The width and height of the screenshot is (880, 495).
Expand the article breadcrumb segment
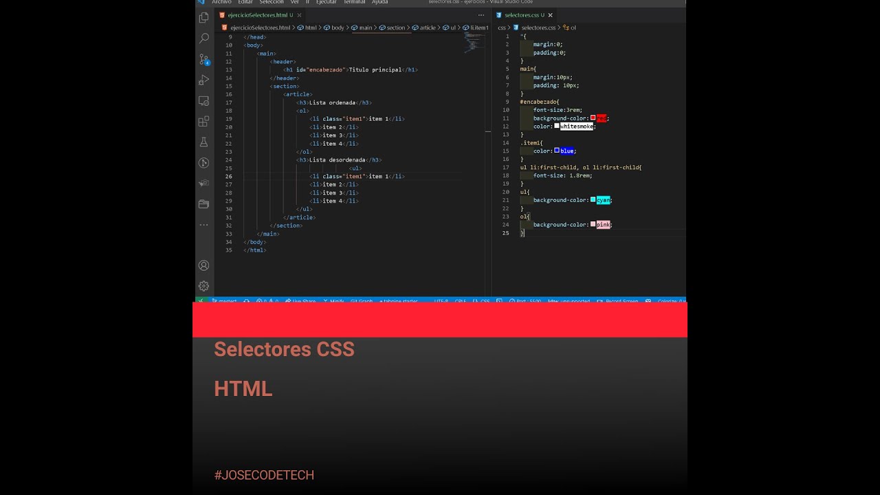(424, 28)
